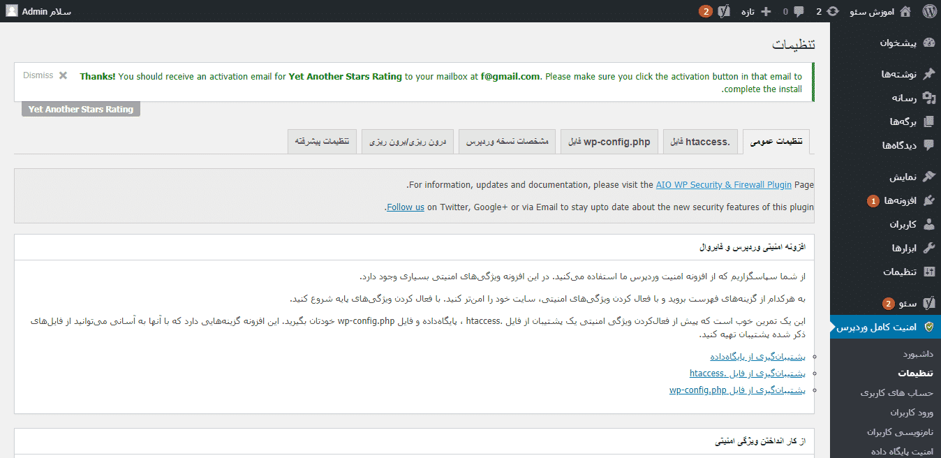The image size is (941, 458).
Task: Click the plus icon beside تازه
Action: point(766,11)
